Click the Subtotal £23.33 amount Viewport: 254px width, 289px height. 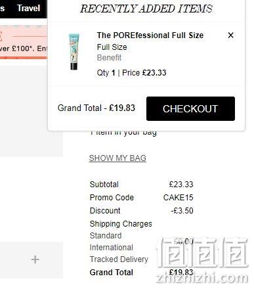[x=181, y=185]
